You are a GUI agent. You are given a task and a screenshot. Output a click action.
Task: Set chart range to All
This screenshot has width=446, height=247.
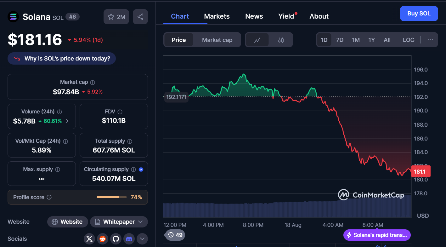(x=387, y=40)
